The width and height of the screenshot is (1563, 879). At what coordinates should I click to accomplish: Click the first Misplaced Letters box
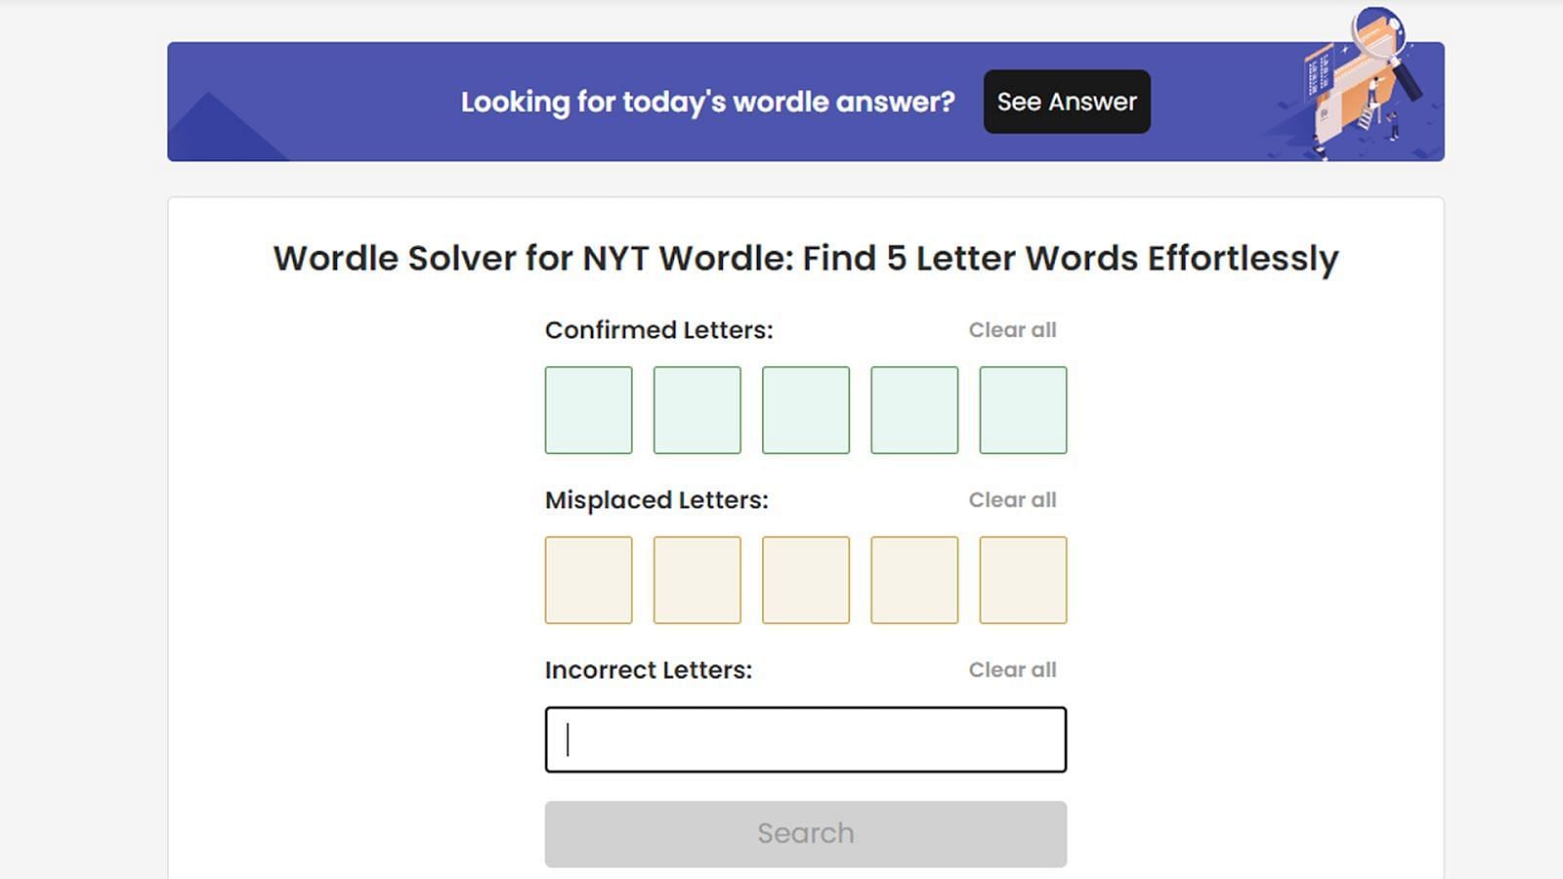[588, 580]
